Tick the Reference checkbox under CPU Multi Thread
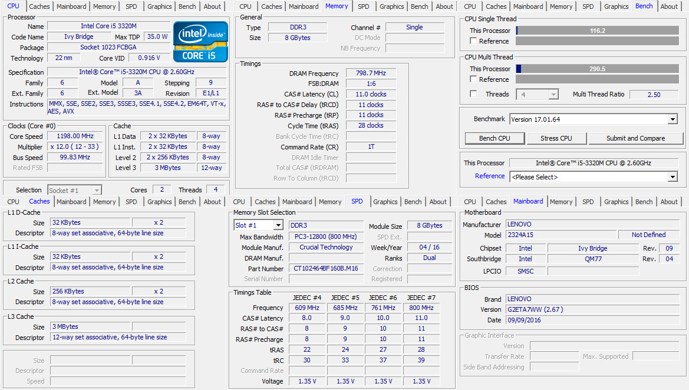 tap(473, 79)
